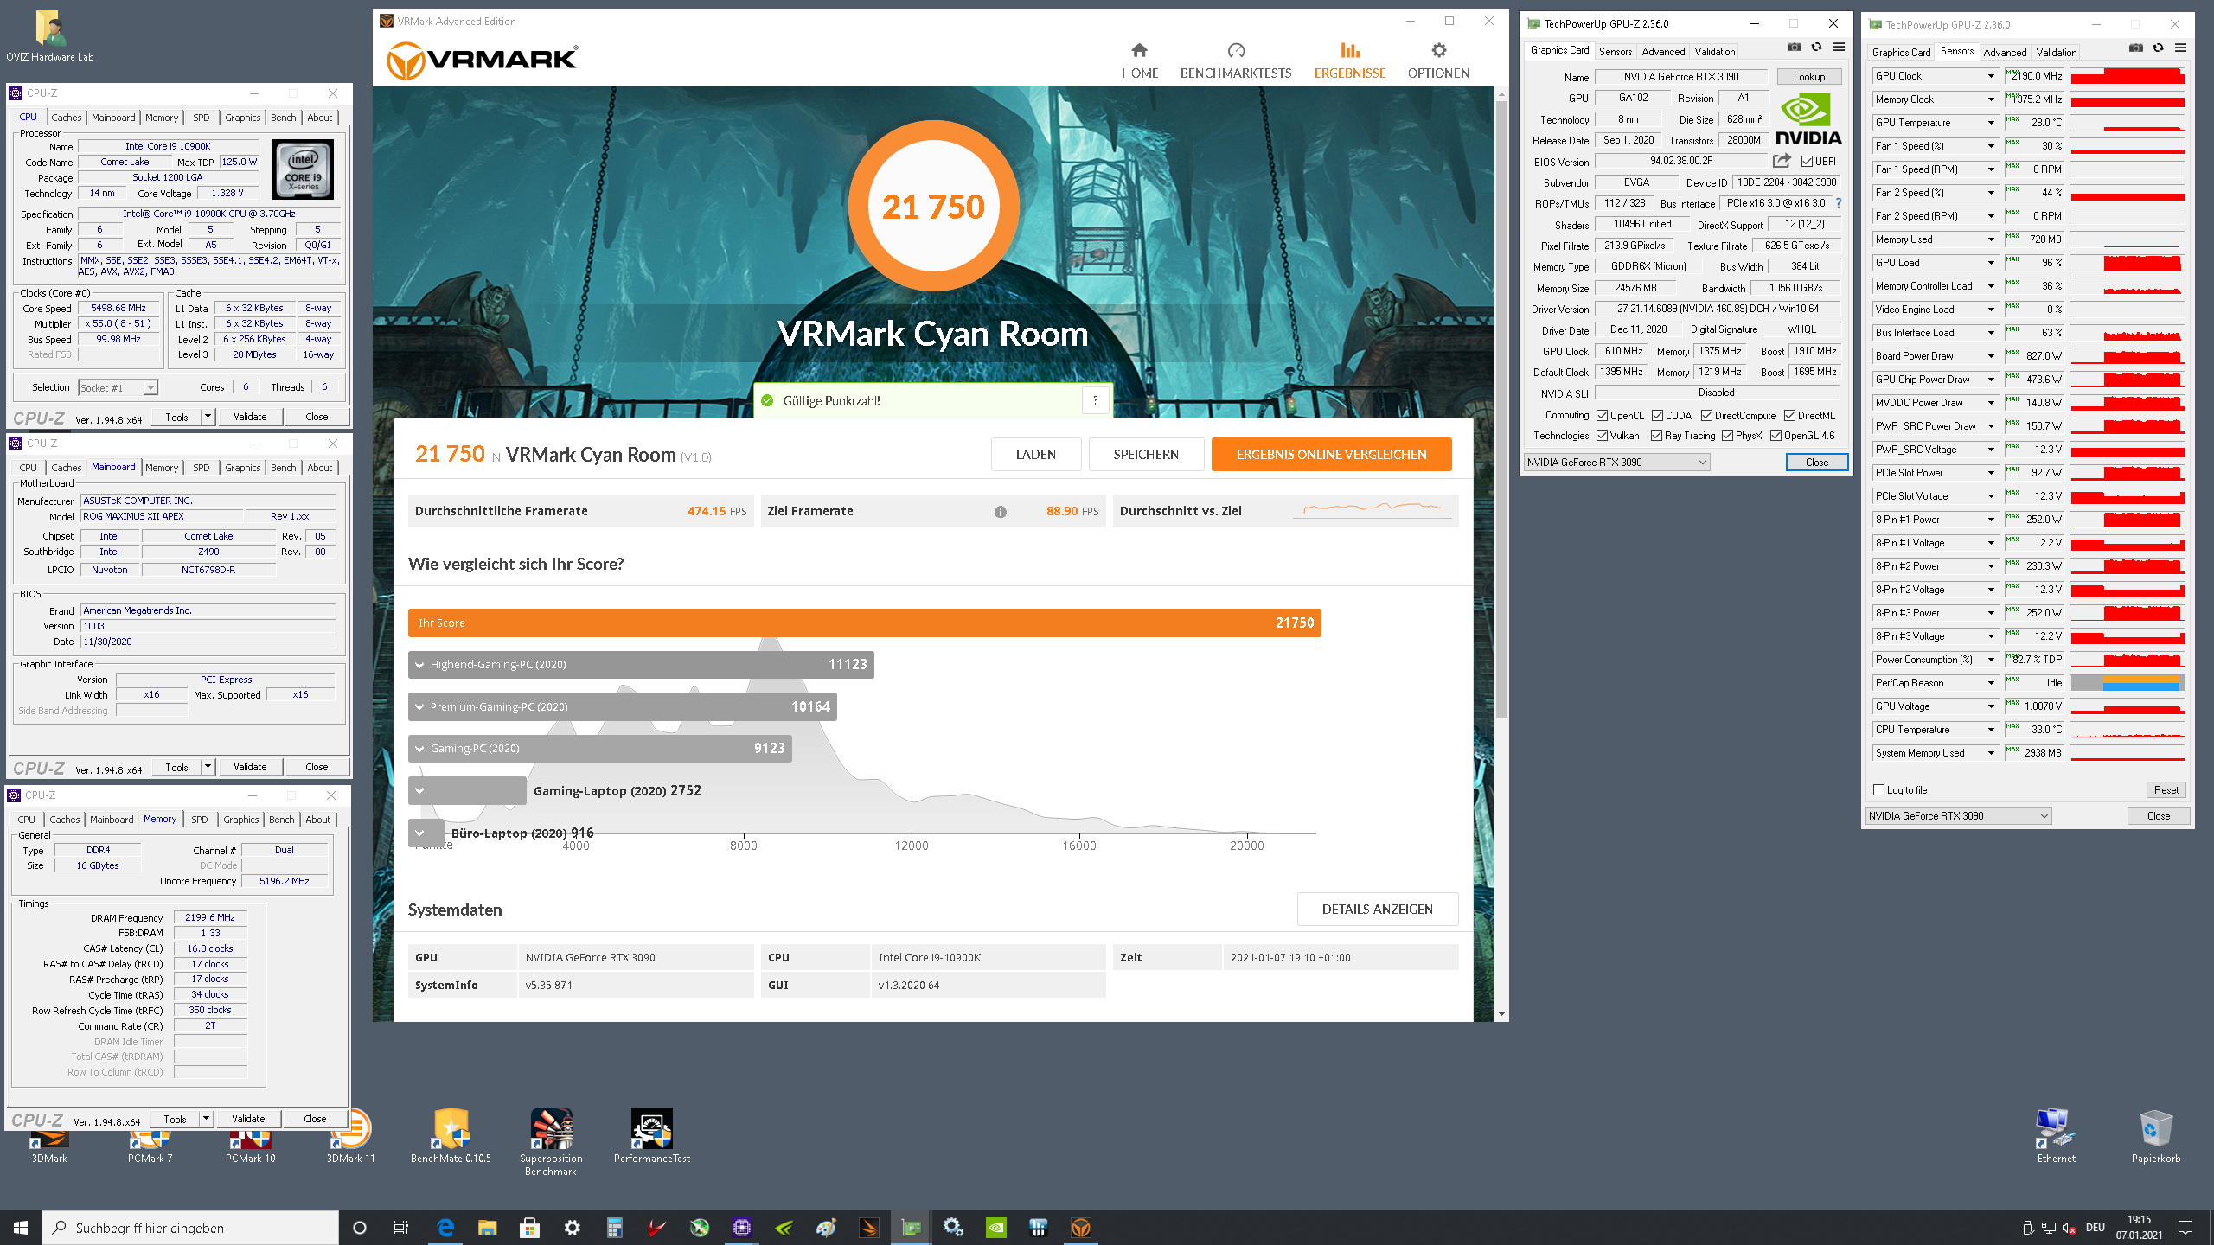This screenshot has width=2214, height=1245.
Task: Toggle the DirectML checkbox in GPU-Z
Action: pyautogui.click(x=1789, y=416)
